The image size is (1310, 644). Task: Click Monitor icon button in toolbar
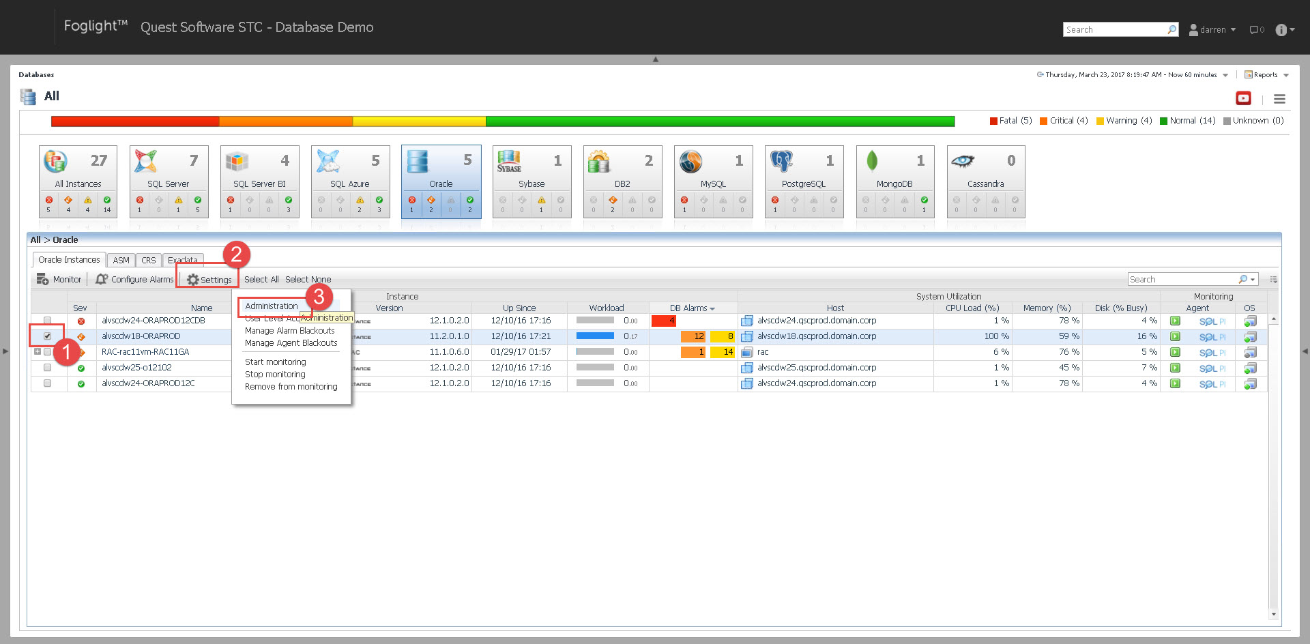(59, 279)
